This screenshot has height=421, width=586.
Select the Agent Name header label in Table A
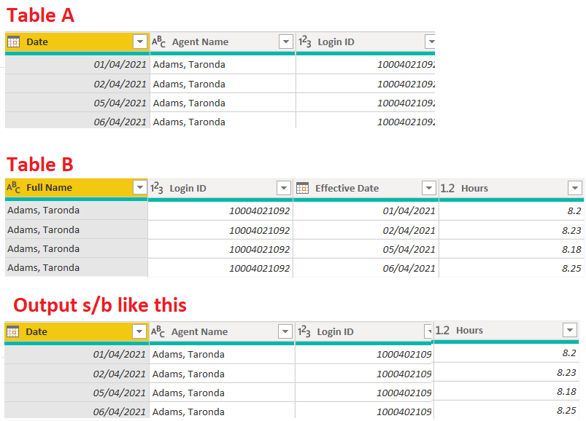point(200,42)
